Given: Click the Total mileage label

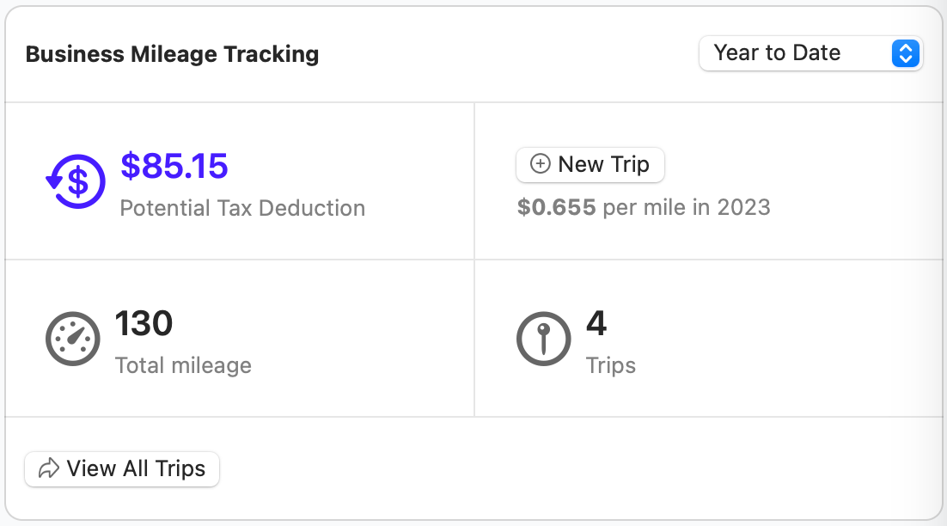Looking at the screenshot, I should pos(183,365).
